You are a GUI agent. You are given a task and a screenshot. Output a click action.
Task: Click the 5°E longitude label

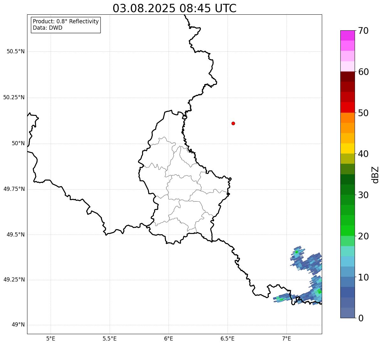[51, 338]
